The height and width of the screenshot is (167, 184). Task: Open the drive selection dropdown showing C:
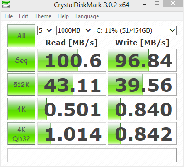click(136, 31)
